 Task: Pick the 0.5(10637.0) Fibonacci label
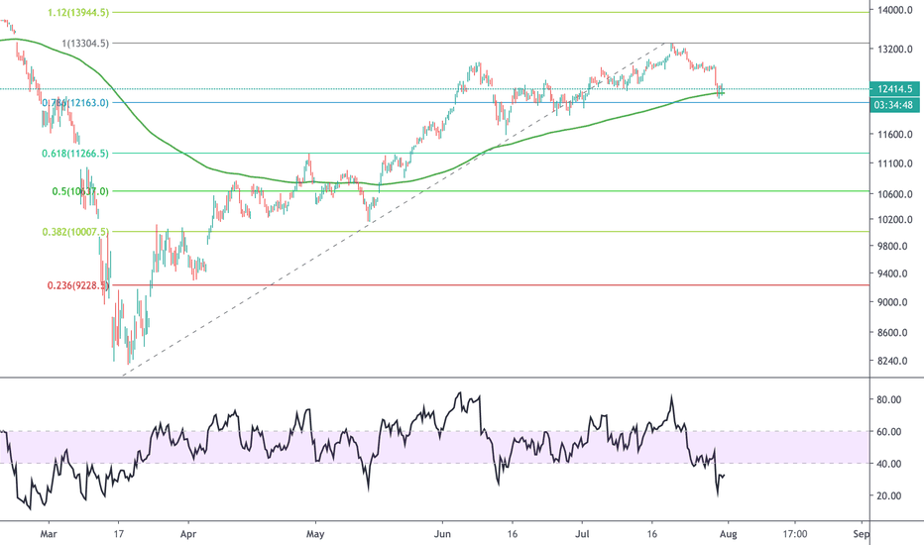[x=80, y=191]
